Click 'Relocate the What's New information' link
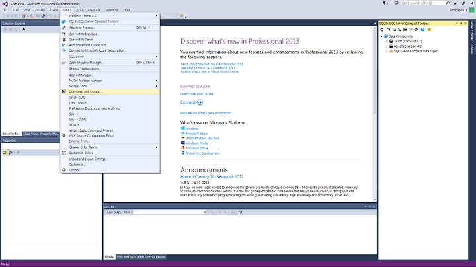This screenshot has width=476, height=267. (x=206, y=113)
